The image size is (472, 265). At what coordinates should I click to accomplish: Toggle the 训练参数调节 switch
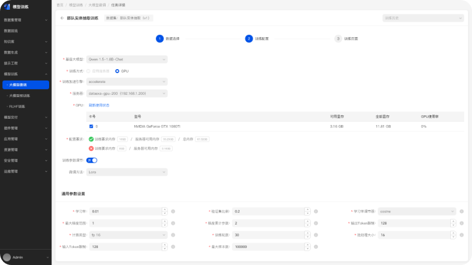tap(91, 160)
